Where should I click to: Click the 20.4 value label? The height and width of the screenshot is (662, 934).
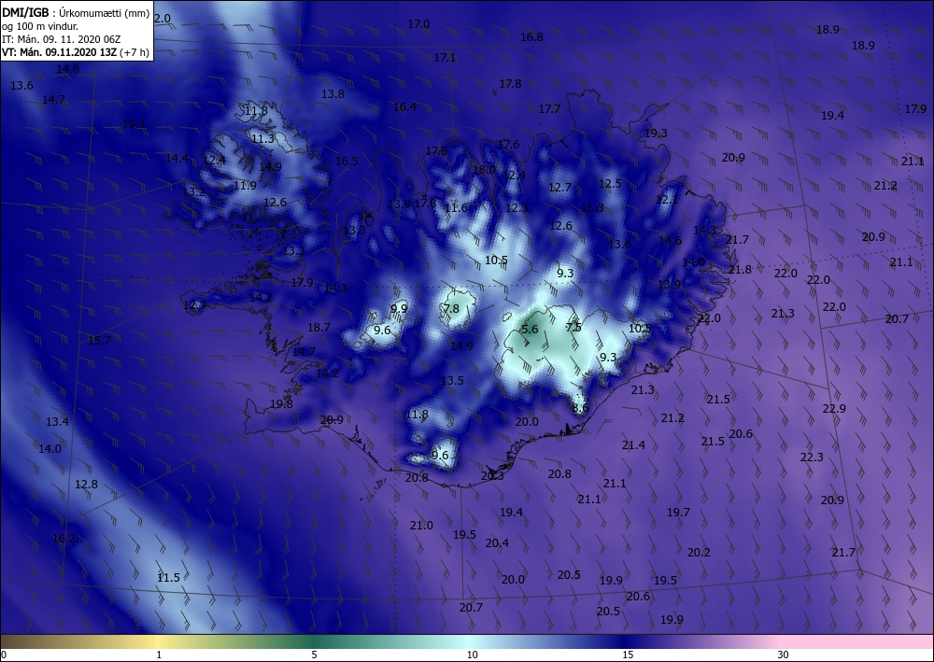497,542
